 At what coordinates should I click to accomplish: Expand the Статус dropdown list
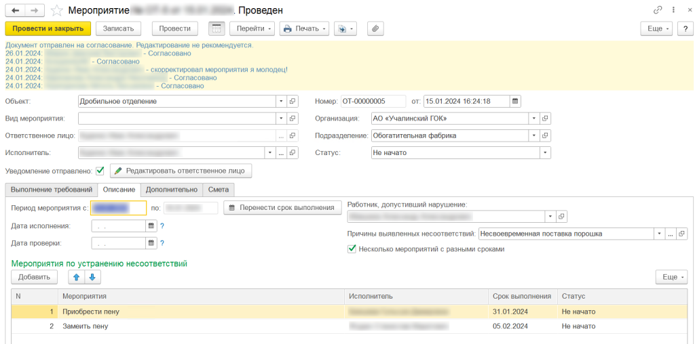[545, 153]
